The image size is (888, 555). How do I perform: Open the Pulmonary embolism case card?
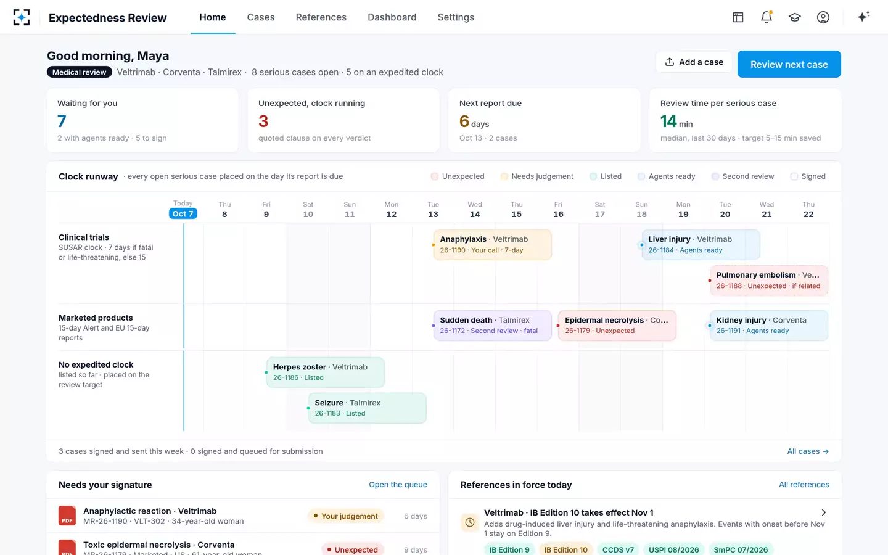pos(769,281)
